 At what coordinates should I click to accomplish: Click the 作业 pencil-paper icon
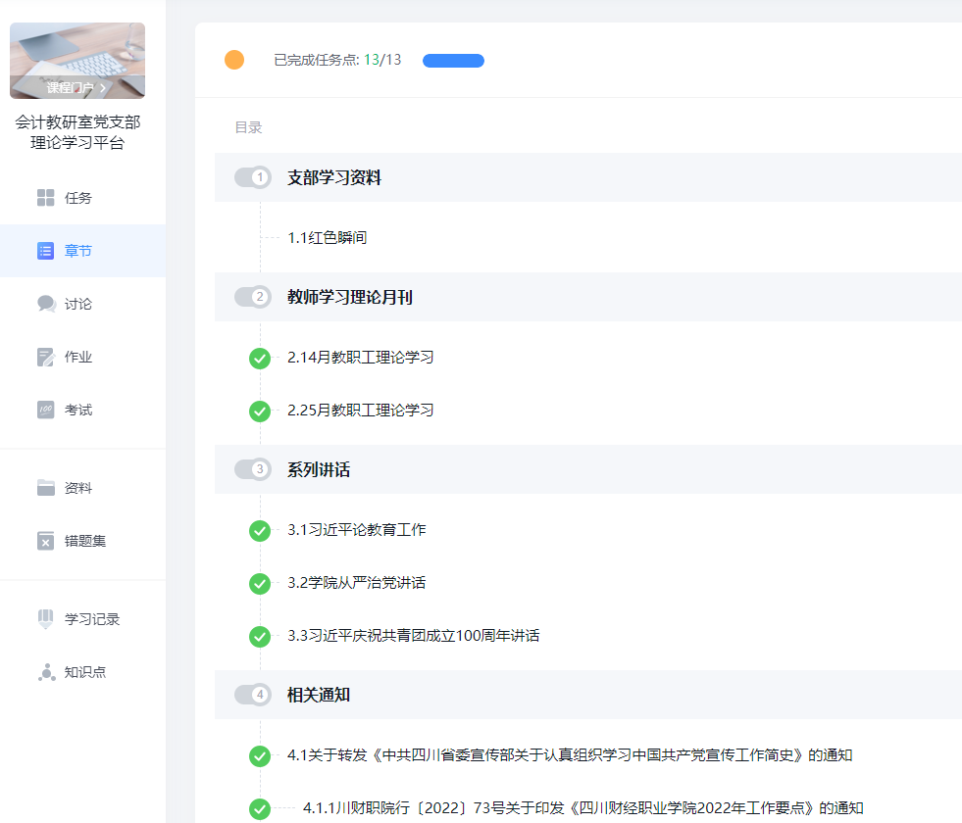point(46,357)
